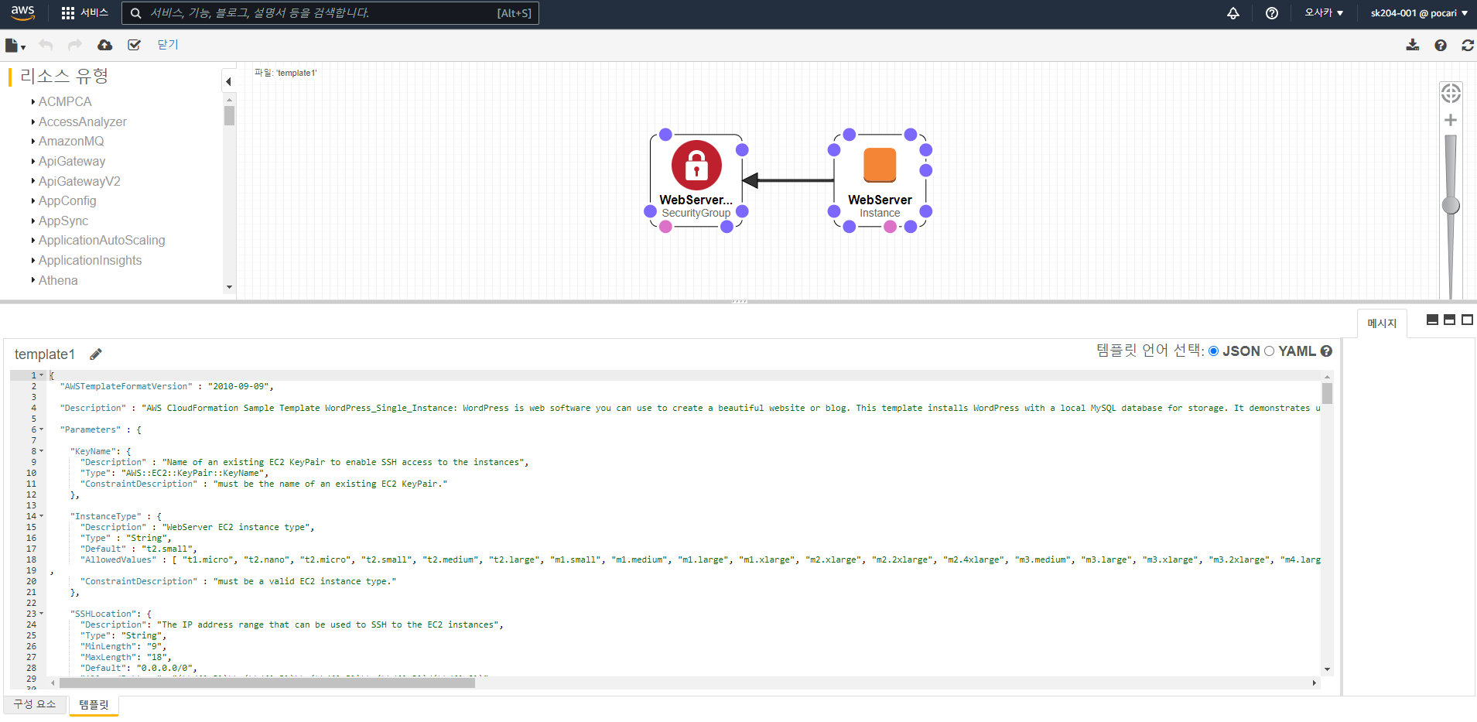Viewport: 1477px width, 722px height.
Task: Click the 닫기 close link
Action: click(168, 45)
